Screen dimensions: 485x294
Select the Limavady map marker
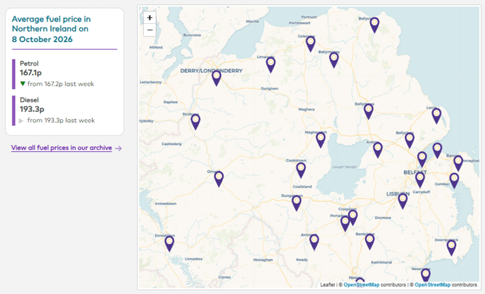click(271, 65)
